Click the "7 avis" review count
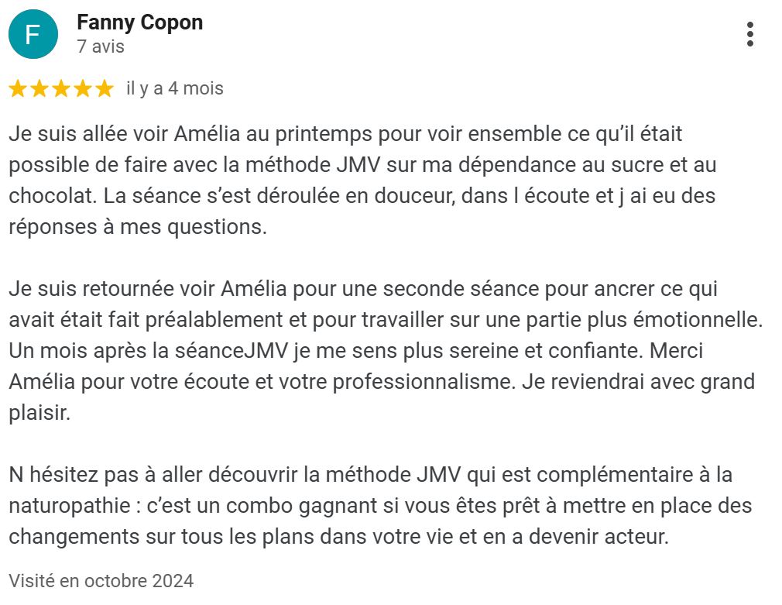Viewport: 782px width, 605px height. [x=101, y=46]
